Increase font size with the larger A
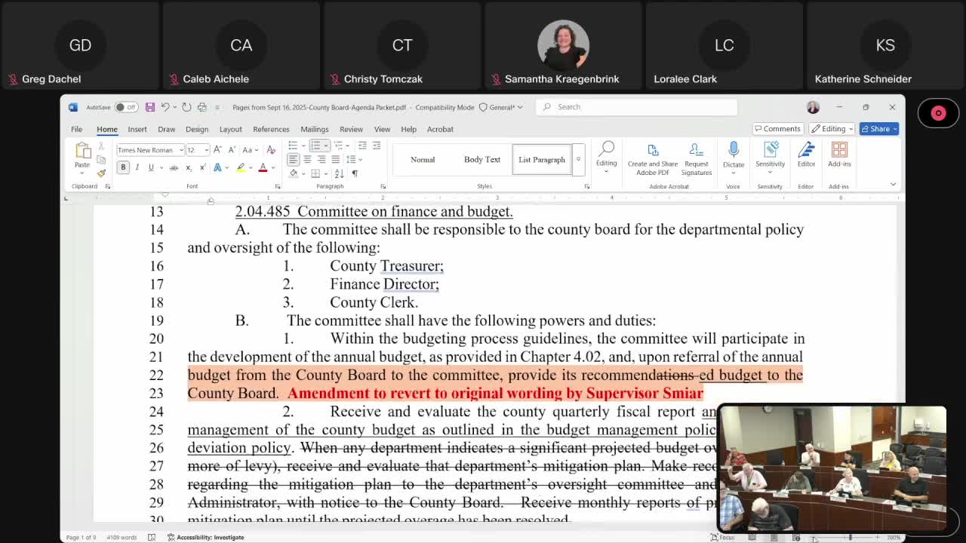Viewport: 966px width, 543px height. [218, 149]
